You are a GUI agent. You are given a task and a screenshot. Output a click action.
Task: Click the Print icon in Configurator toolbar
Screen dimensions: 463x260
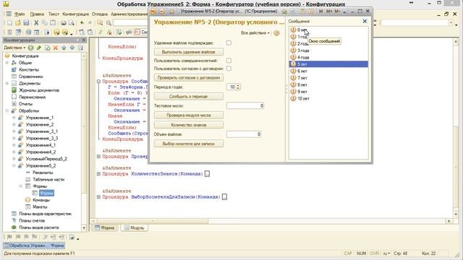point(63,22)
